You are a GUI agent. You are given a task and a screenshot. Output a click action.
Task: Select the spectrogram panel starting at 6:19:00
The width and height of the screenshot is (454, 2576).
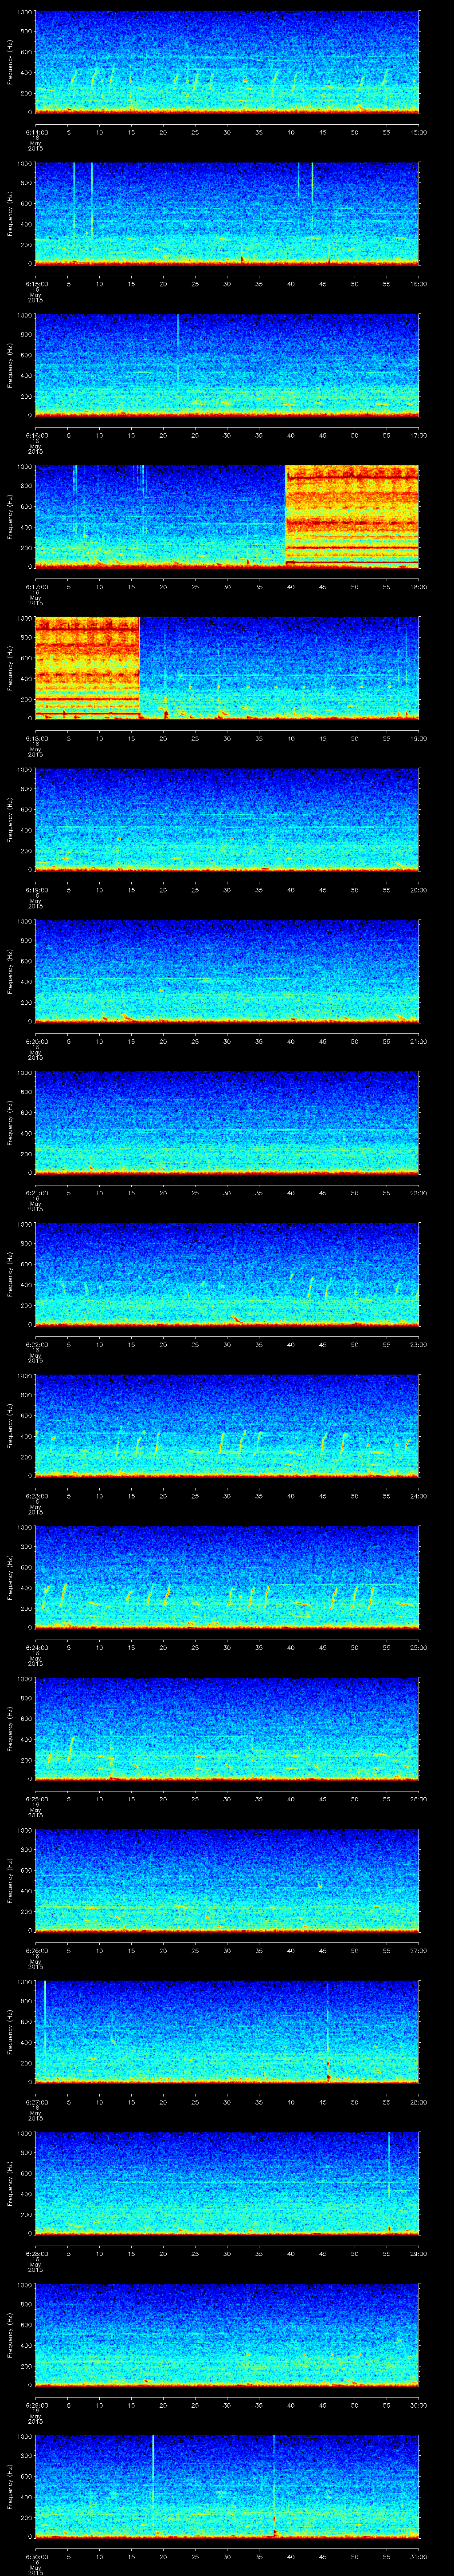pos(227,820)
